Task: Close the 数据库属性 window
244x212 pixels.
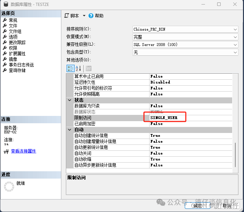Action: tap(235, 4)
